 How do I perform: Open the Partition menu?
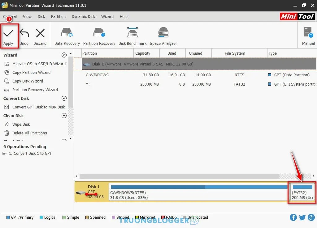(x=58, y=17)
